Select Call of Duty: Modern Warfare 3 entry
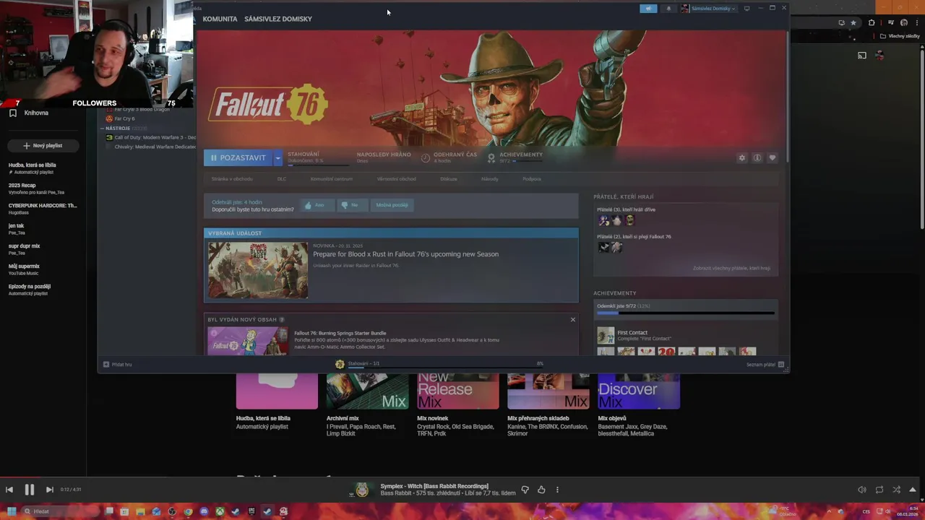Image resolution: width=925 pixels, height=520 pixels. (x=150, y=137)
